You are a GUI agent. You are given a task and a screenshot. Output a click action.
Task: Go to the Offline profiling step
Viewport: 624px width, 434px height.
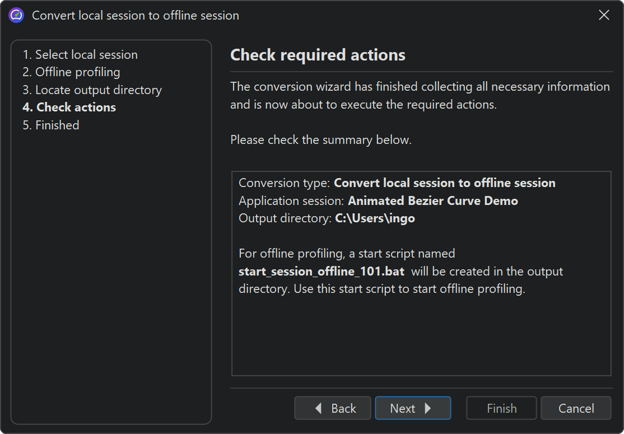tap(71, 72)
